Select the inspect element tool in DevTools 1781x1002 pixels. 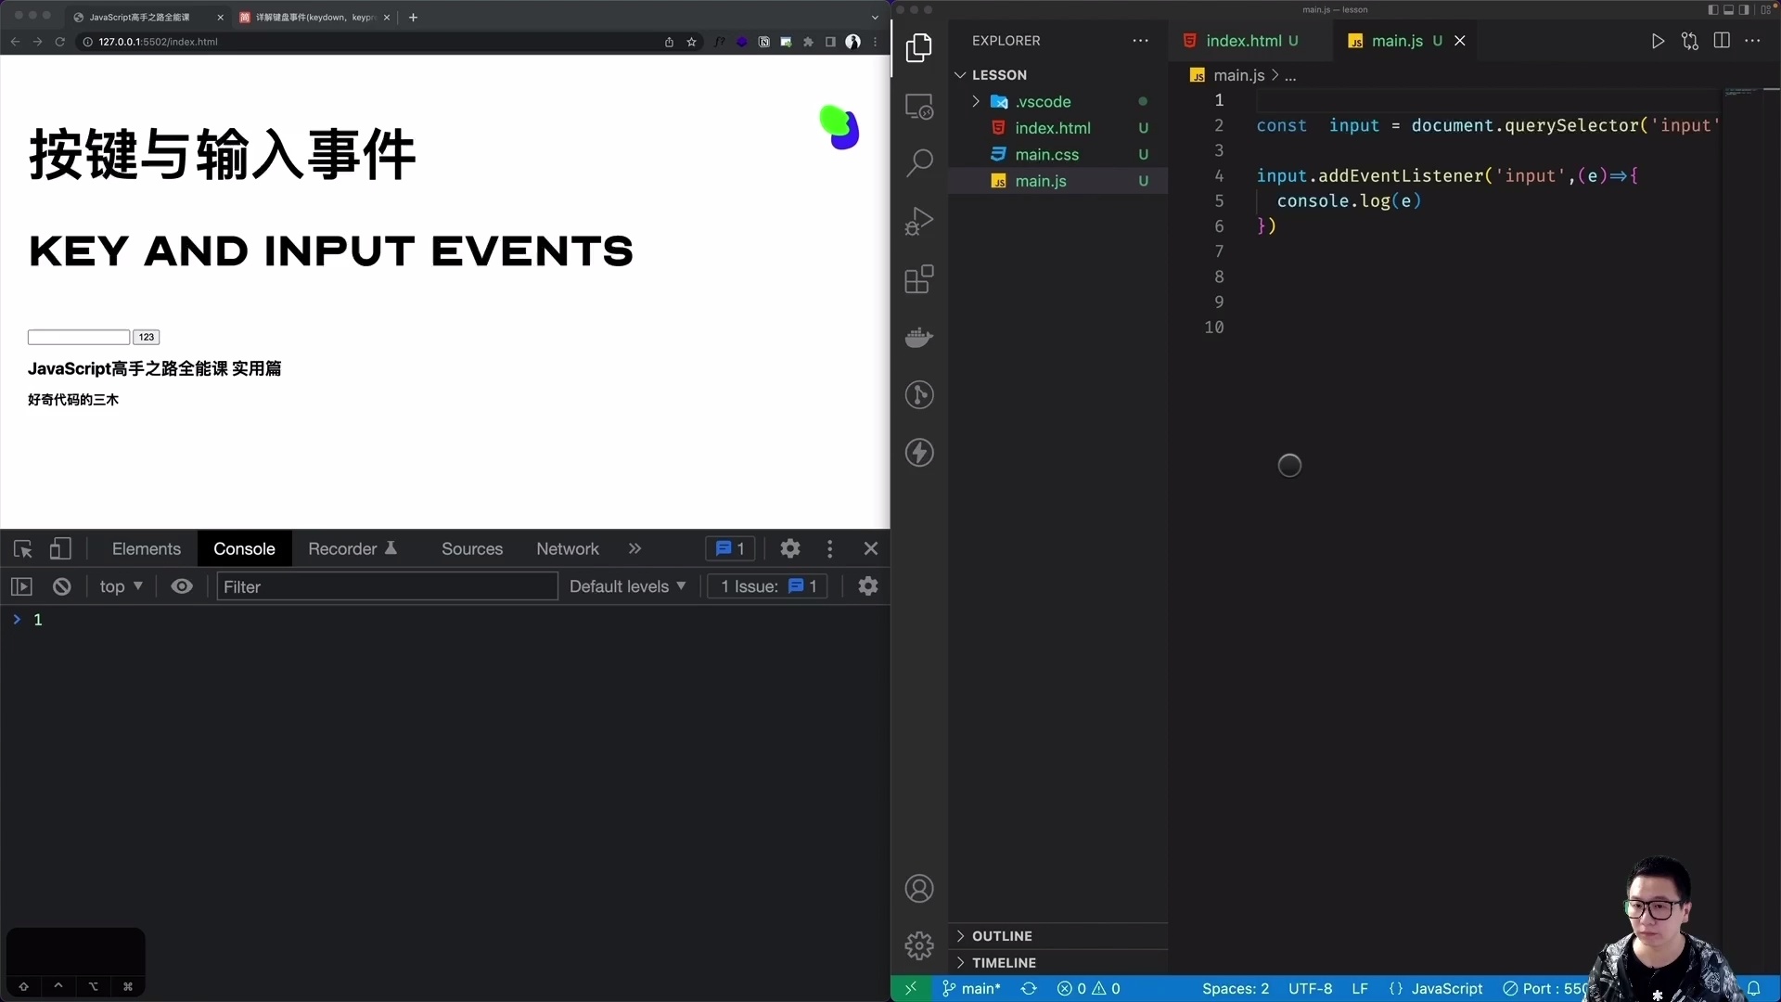coord(22,548)
